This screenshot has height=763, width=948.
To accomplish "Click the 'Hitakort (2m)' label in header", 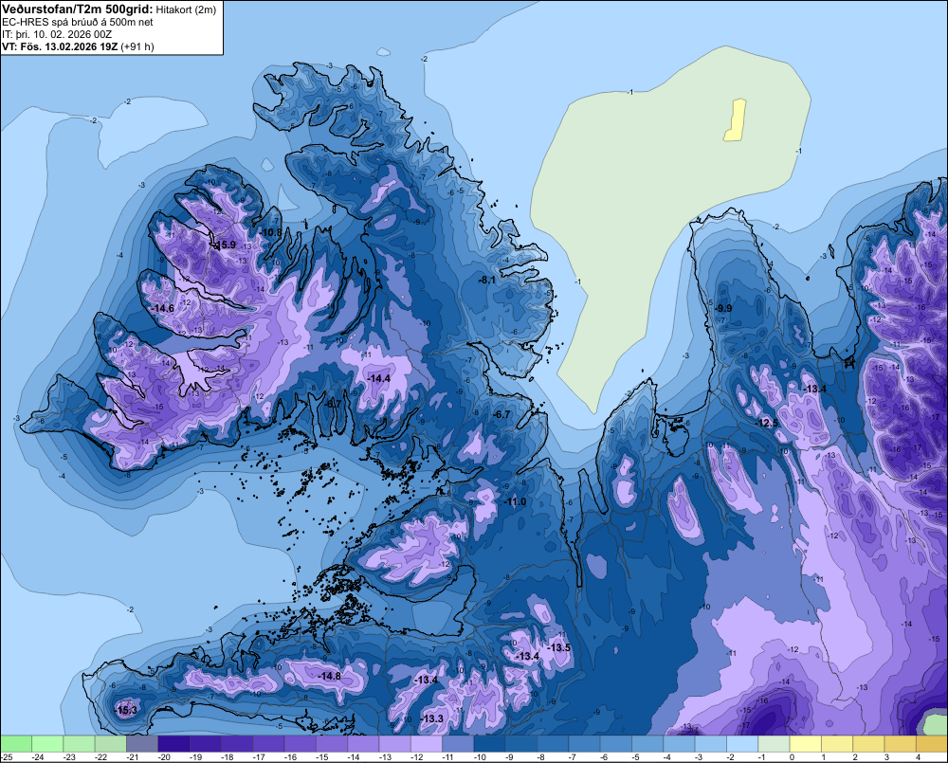I will (186, 9).
